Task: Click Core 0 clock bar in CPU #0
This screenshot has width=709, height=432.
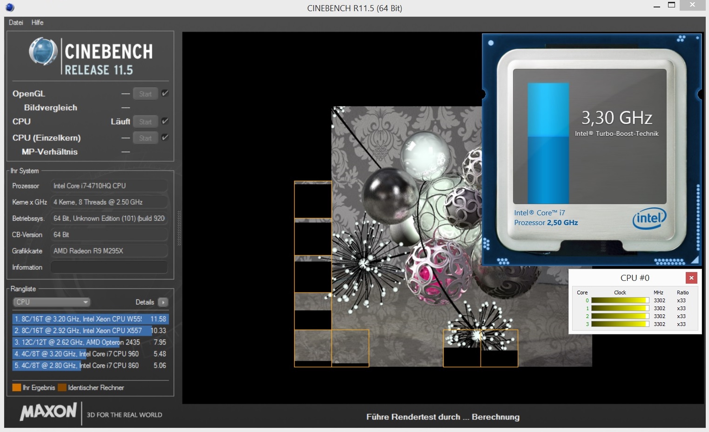Action: click(x=620, y=300)
